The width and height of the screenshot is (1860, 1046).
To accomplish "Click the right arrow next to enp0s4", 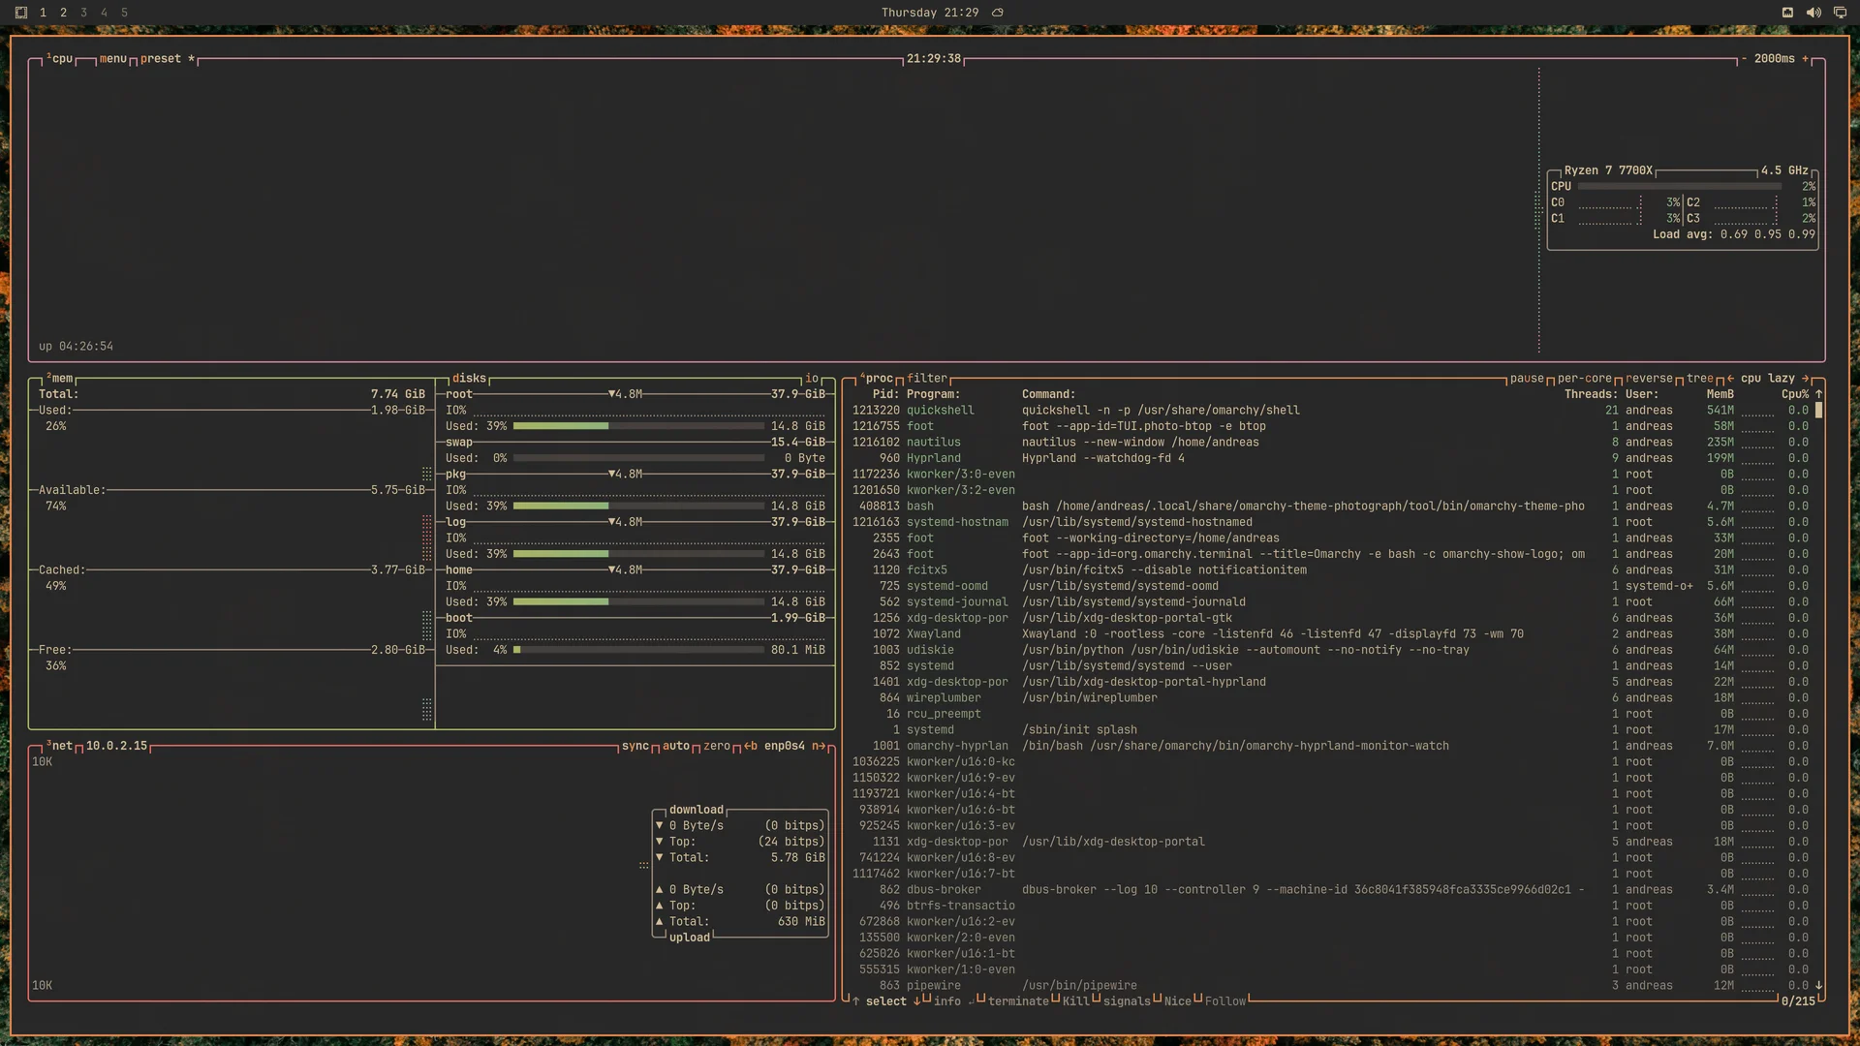I will pyautogui.click(x=819, y=746).
